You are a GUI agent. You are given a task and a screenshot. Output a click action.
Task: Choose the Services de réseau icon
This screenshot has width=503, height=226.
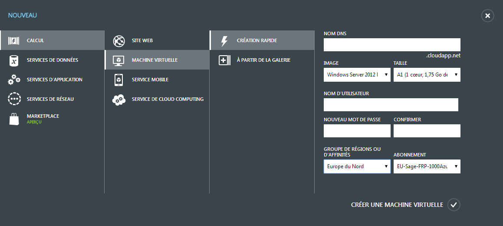14,99
